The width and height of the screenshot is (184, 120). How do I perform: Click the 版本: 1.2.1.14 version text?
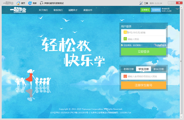click(156, 3)
